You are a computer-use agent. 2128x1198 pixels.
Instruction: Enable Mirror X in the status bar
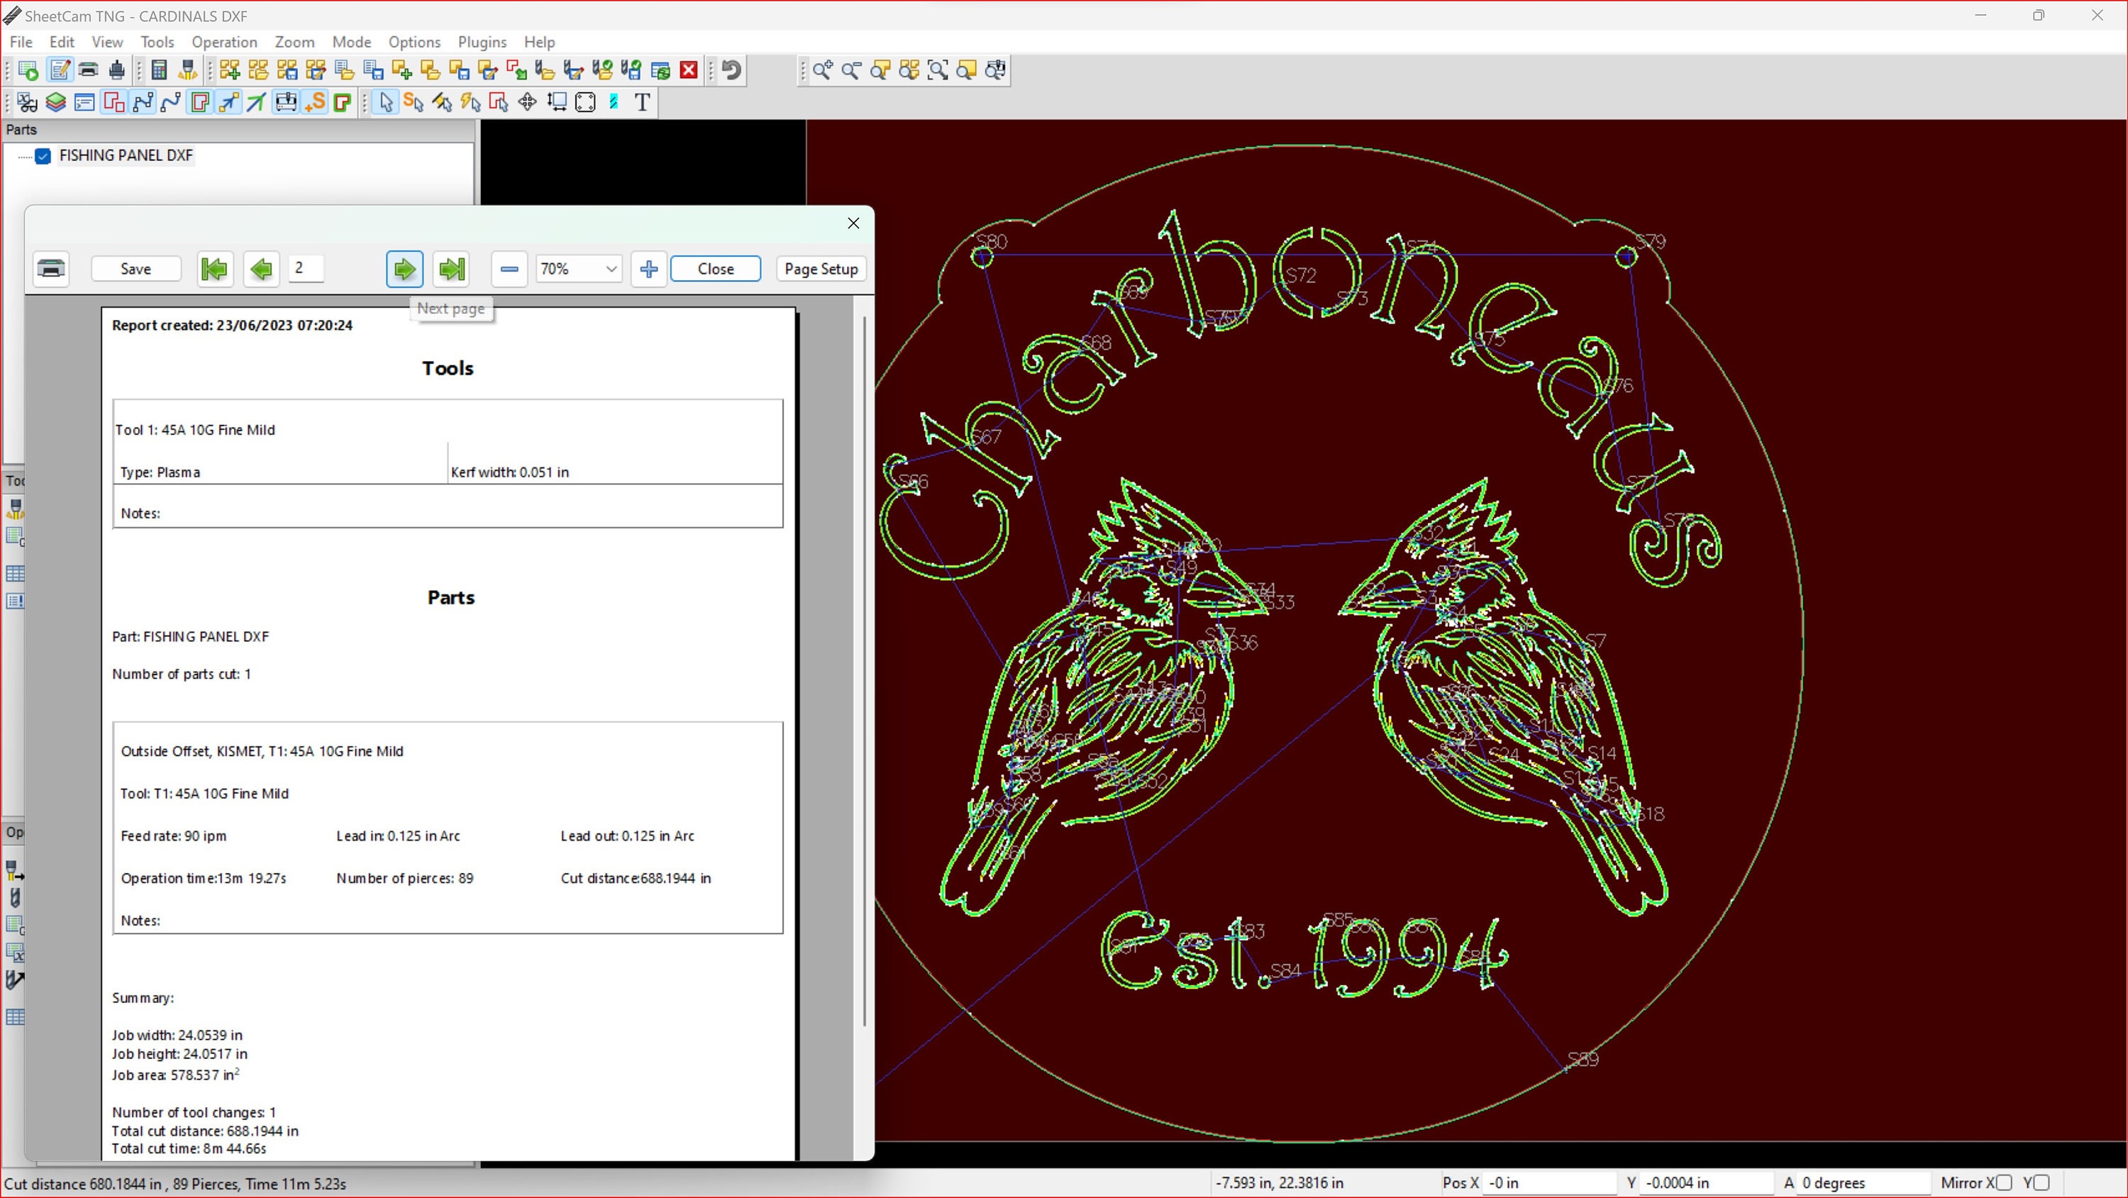(x=2005, y=1183)
